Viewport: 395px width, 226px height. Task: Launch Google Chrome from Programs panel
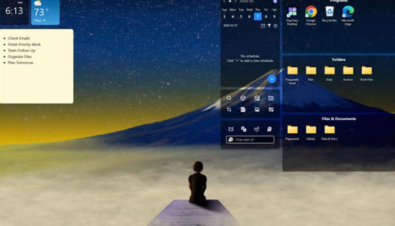(311, 16)
